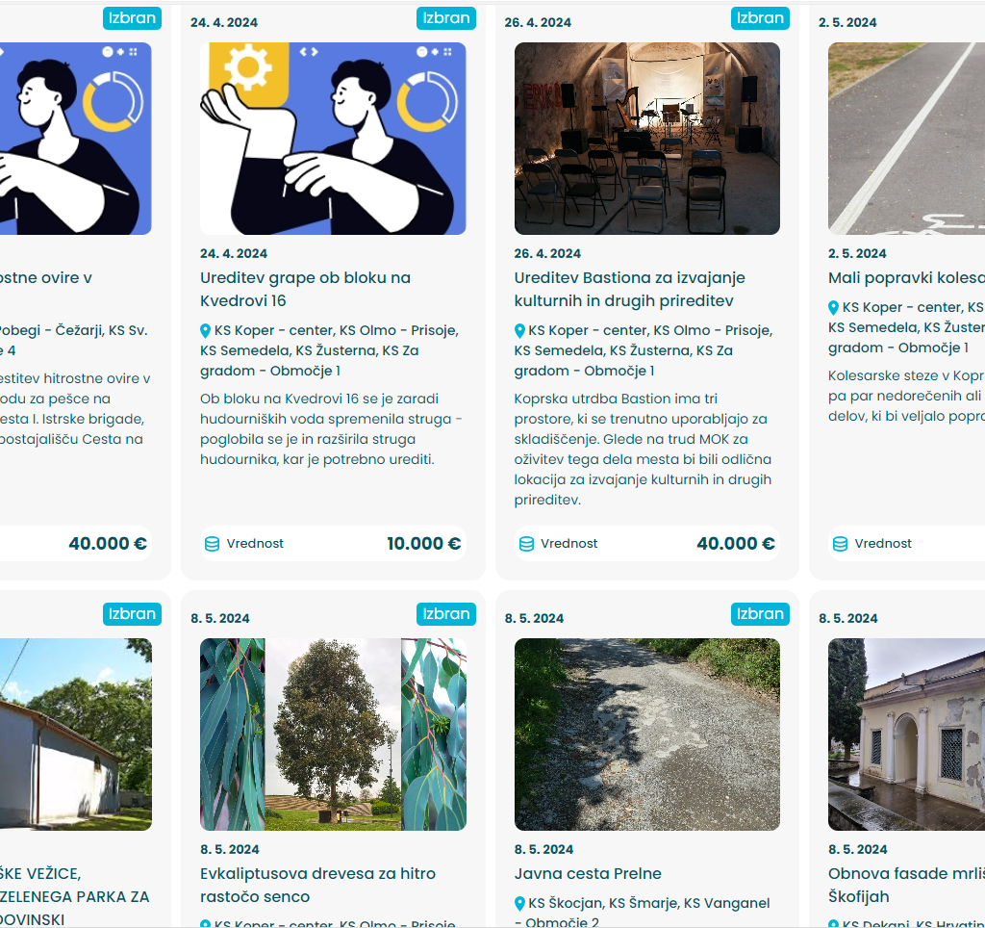Open illustration thumbnail with yellow gear
985x928 pixels.
click(x=333, y=139)
